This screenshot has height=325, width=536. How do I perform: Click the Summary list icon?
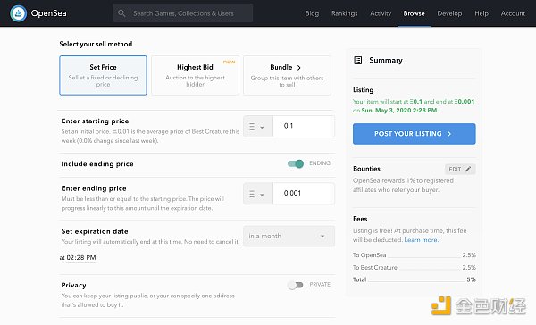click(358, 61)
